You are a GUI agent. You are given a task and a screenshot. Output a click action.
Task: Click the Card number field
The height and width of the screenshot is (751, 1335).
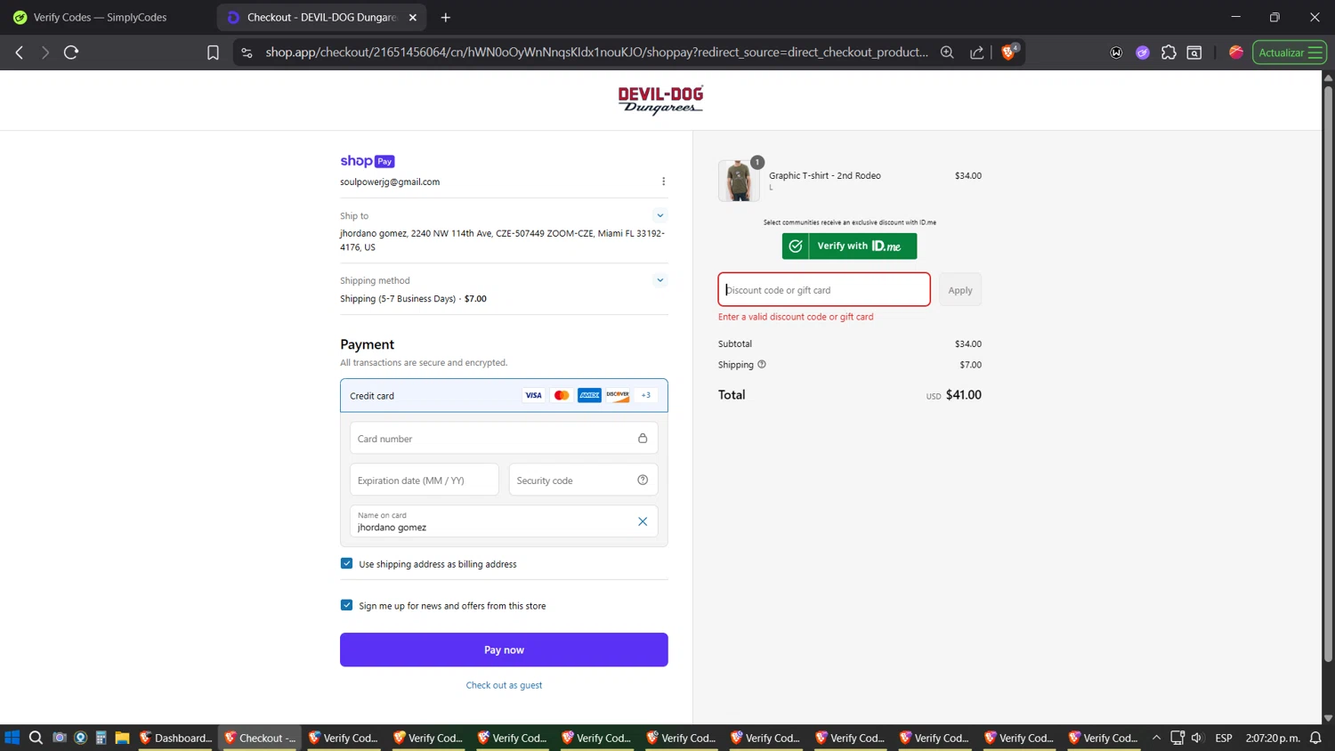[x=504, y=438]
